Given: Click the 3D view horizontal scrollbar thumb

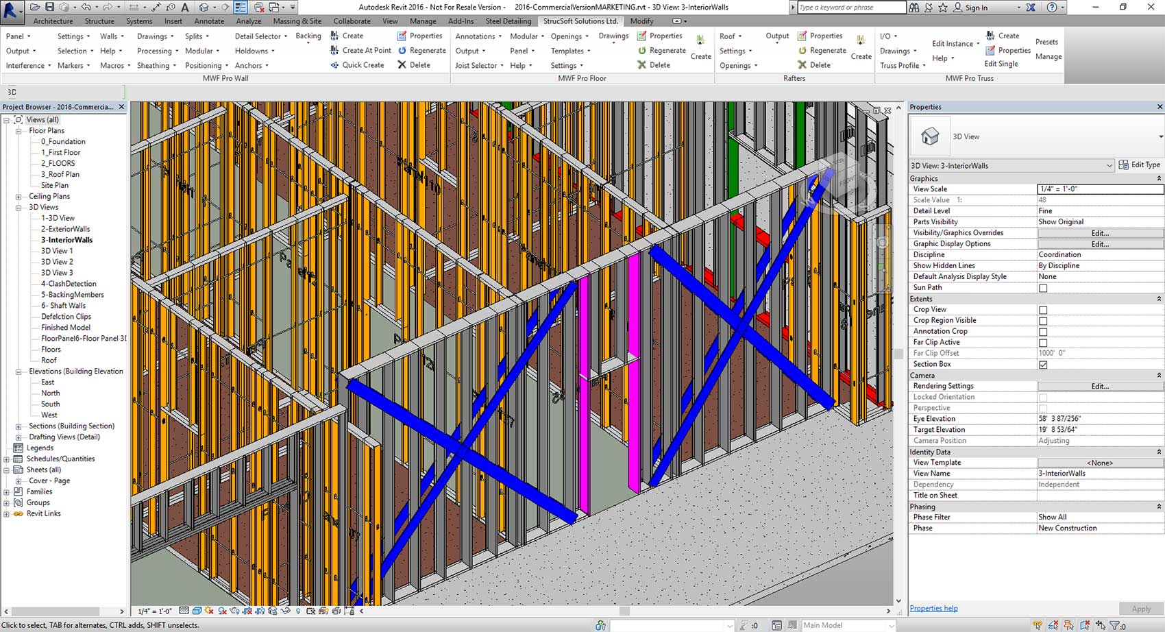Looking at the screenshot, I should [x=624, y=611].
